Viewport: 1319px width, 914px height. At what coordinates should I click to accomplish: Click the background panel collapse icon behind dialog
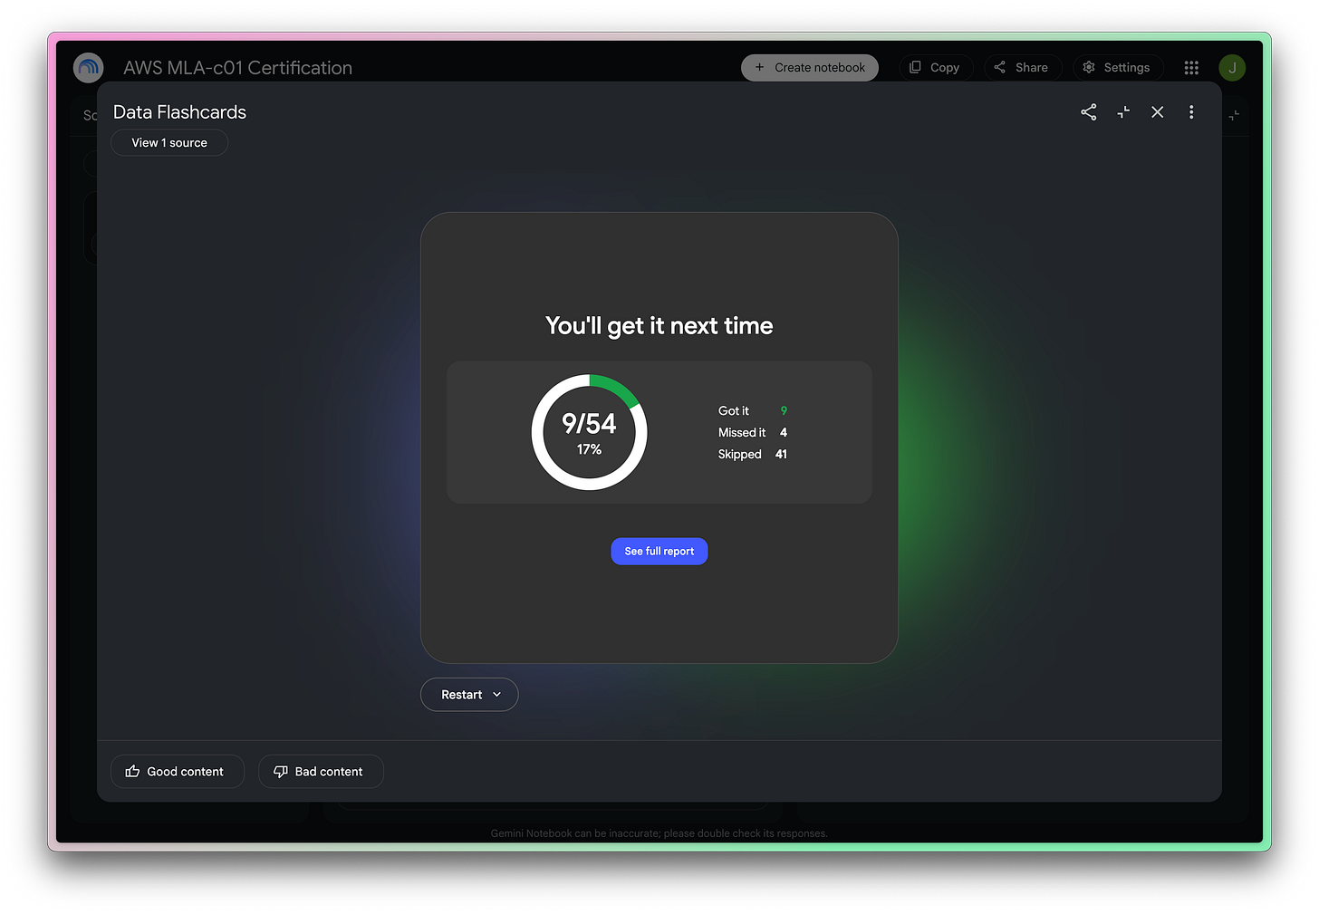pos(1235,116)
